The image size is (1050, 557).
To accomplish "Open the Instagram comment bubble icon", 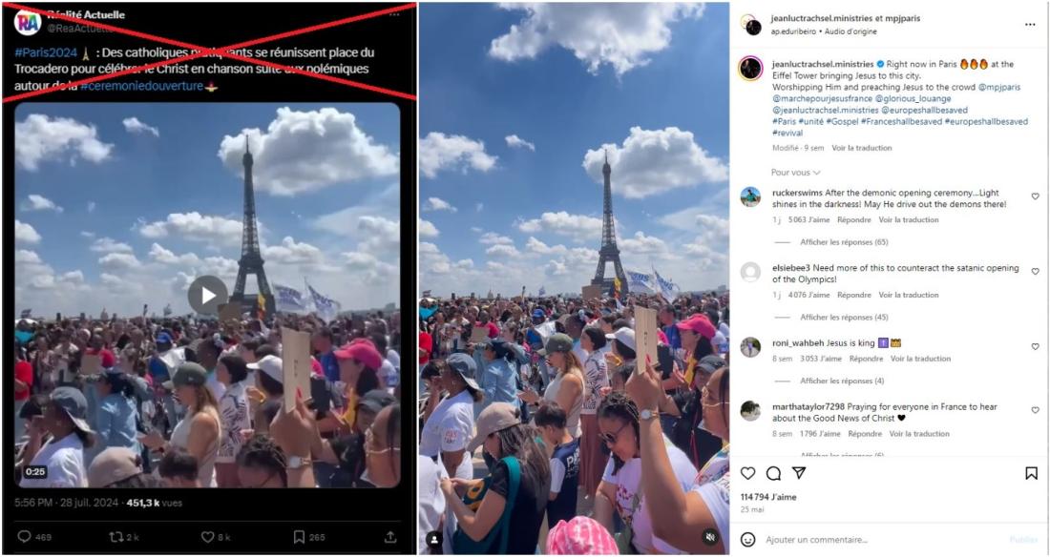I will point(773,473).
